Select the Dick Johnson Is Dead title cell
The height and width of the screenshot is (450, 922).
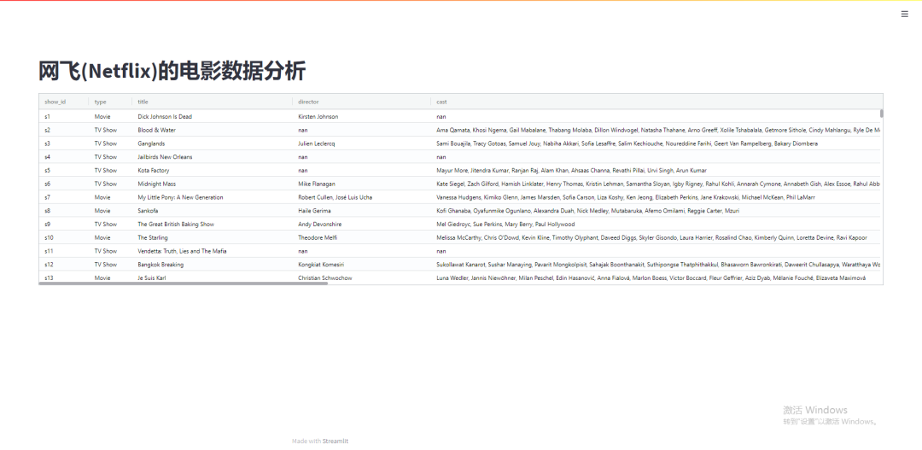point(165,116)
